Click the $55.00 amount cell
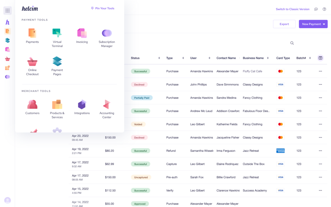Image resolution: width=331 pixels, height=207 pixels. [109, 204]
